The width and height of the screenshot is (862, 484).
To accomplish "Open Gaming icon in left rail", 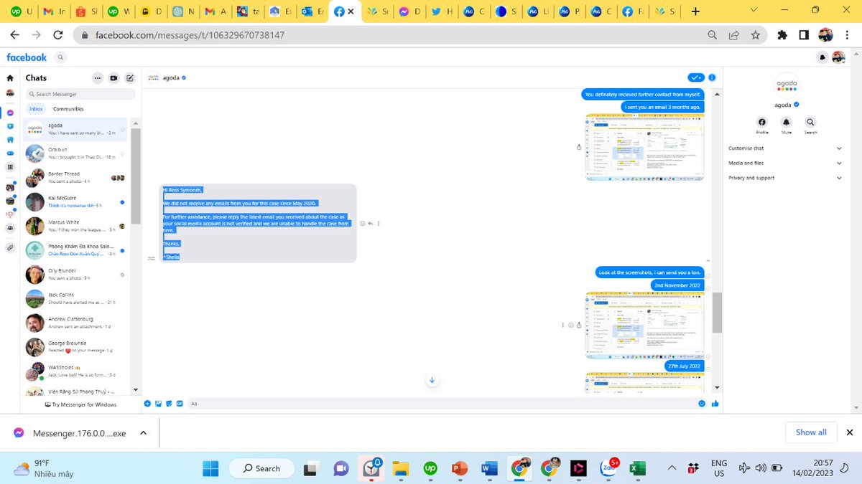I will pos(10,153).
